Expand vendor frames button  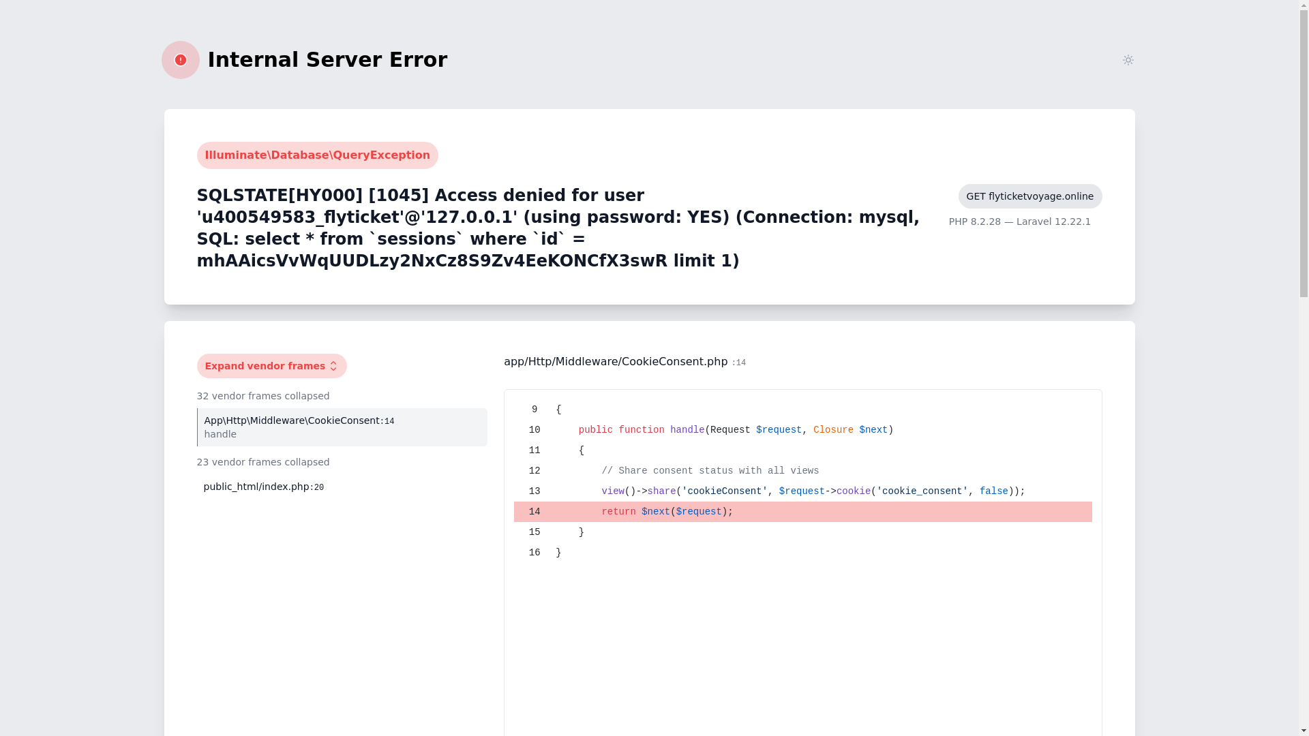(x=271, y=366)
